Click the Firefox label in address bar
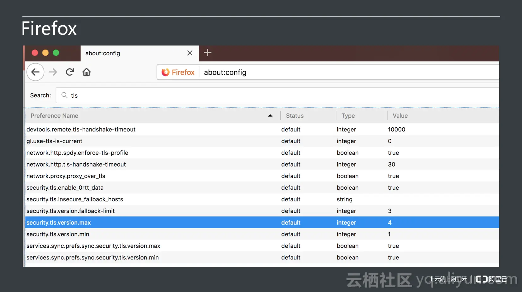The image size is (522, 292). 183,72
